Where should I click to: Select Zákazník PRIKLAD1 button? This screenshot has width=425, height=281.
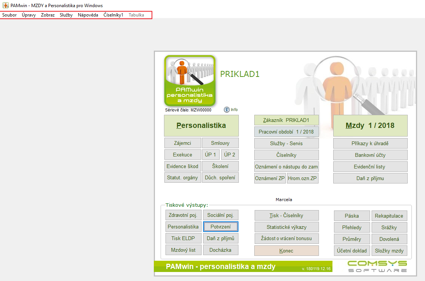click(287, 120)
